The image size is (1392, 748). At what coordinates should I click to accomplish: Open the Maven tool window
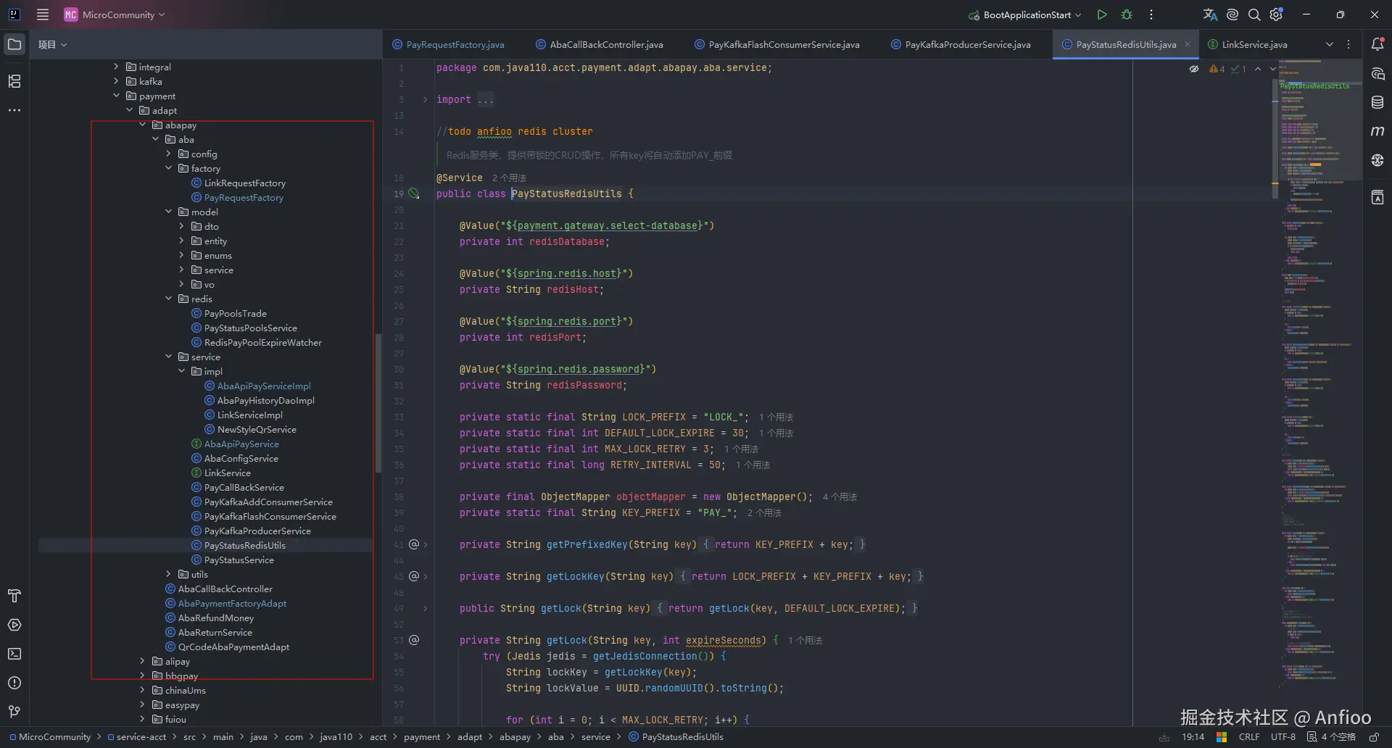1377,131
